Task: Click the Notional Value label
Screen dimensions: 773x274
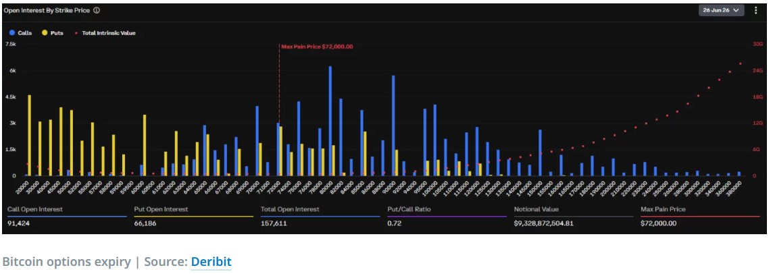Action: point(537,209)
